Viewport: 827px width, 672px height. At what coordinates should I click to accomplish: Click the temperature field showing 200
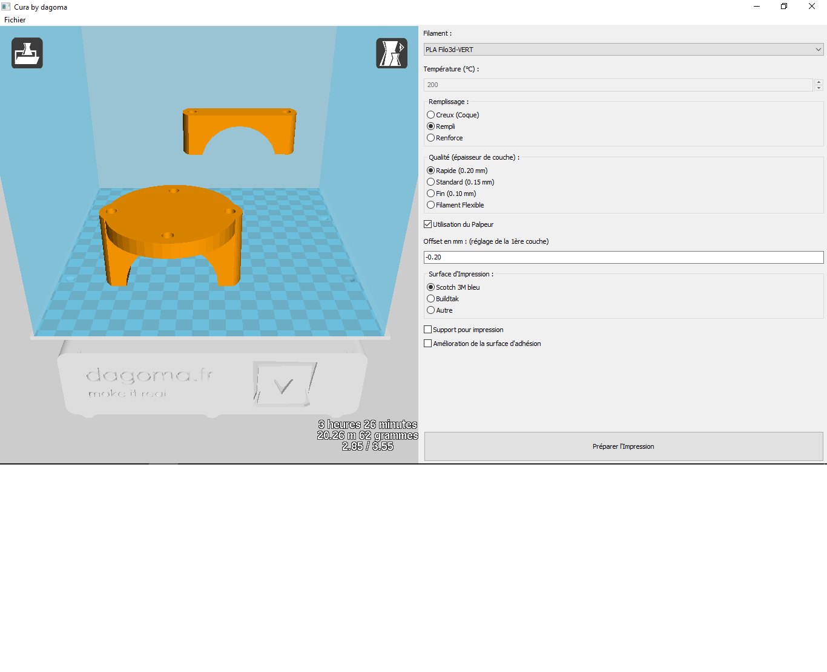(618, 85)
